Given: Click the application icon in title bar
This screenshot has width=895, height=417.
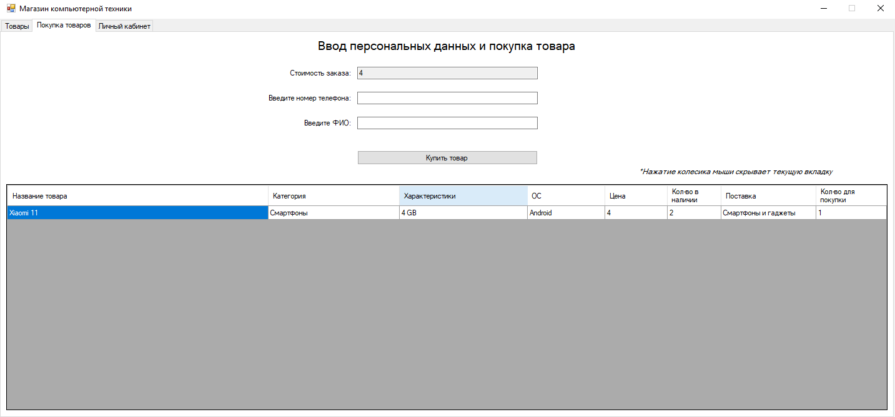Looking at the screenshot, I should (x=11, y=9).
